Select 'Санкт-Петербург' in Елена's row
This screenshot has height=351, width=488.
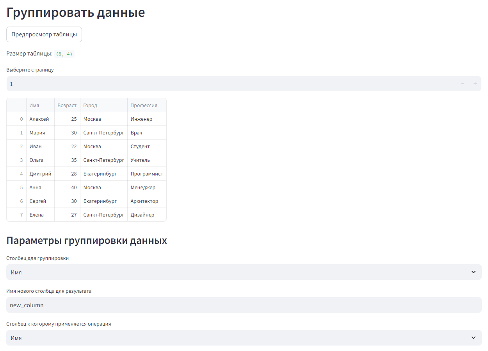(x=104, y=215)
